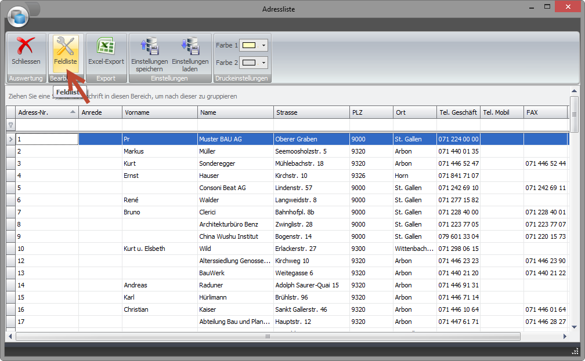Screen dimensions: 585x361
Task: Click the Farbe 1 yellow color swatch
Action: coord(250,45)
